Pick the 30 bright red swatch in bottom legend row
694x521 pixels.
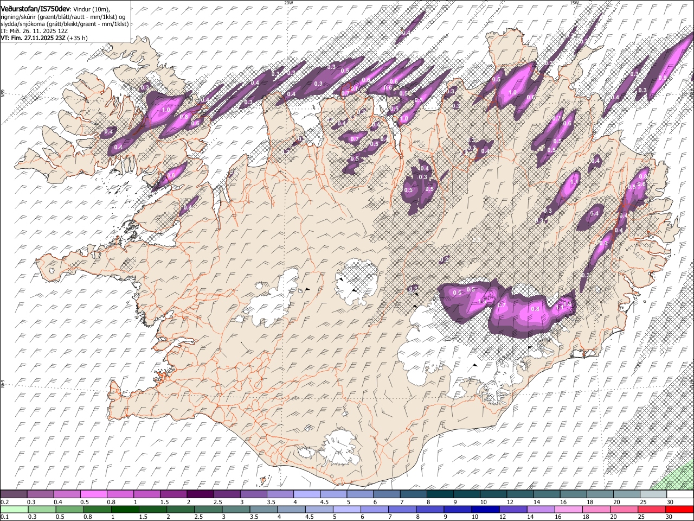click(x=680, y=509)
